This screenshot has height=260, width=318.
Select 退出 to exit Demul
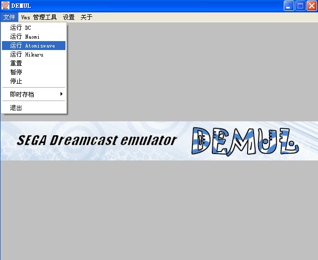pyautogui.click(x=34, y=107)
